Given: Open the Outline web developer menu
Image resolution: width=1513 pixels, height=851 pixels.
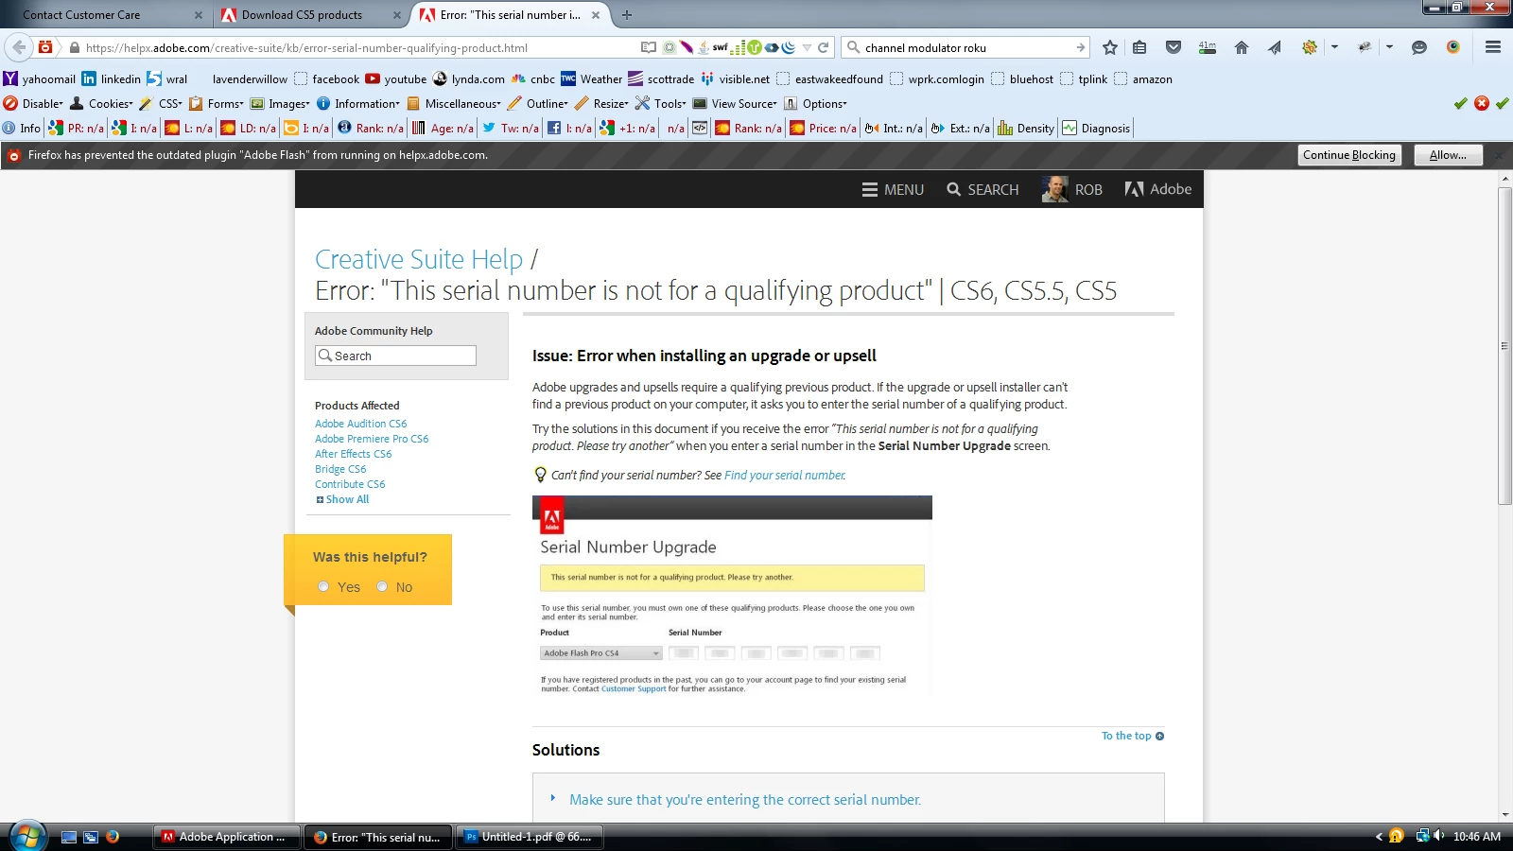Looking at the screenshot, I should pos(538,104).
